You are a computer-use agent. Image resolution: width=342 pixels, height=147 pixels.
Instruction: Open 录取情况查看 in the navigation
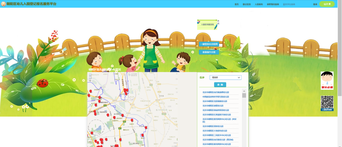pos(273,4)
